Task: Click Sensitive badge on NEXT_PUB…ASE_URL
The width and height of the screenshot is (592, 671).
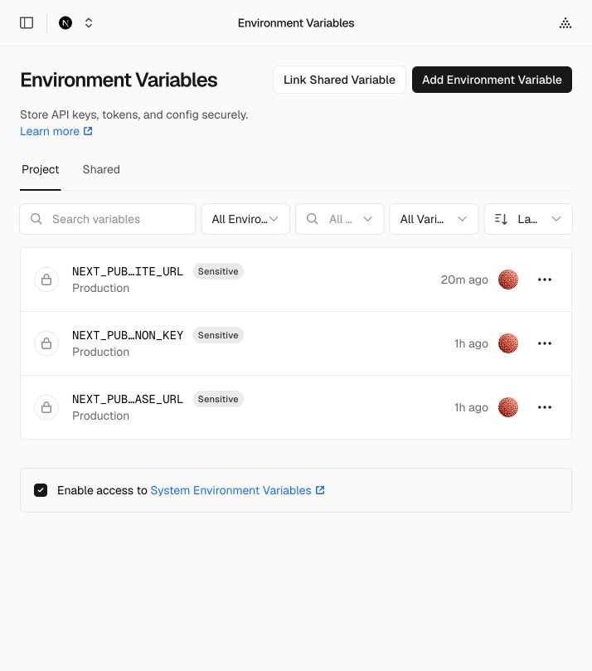Action: tap(218, 399)
